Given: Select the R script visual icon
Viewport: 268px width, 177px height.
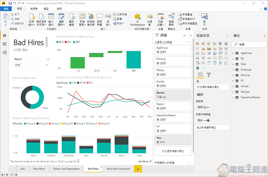Looking at the screenshot, I should (x=220, y=63).
